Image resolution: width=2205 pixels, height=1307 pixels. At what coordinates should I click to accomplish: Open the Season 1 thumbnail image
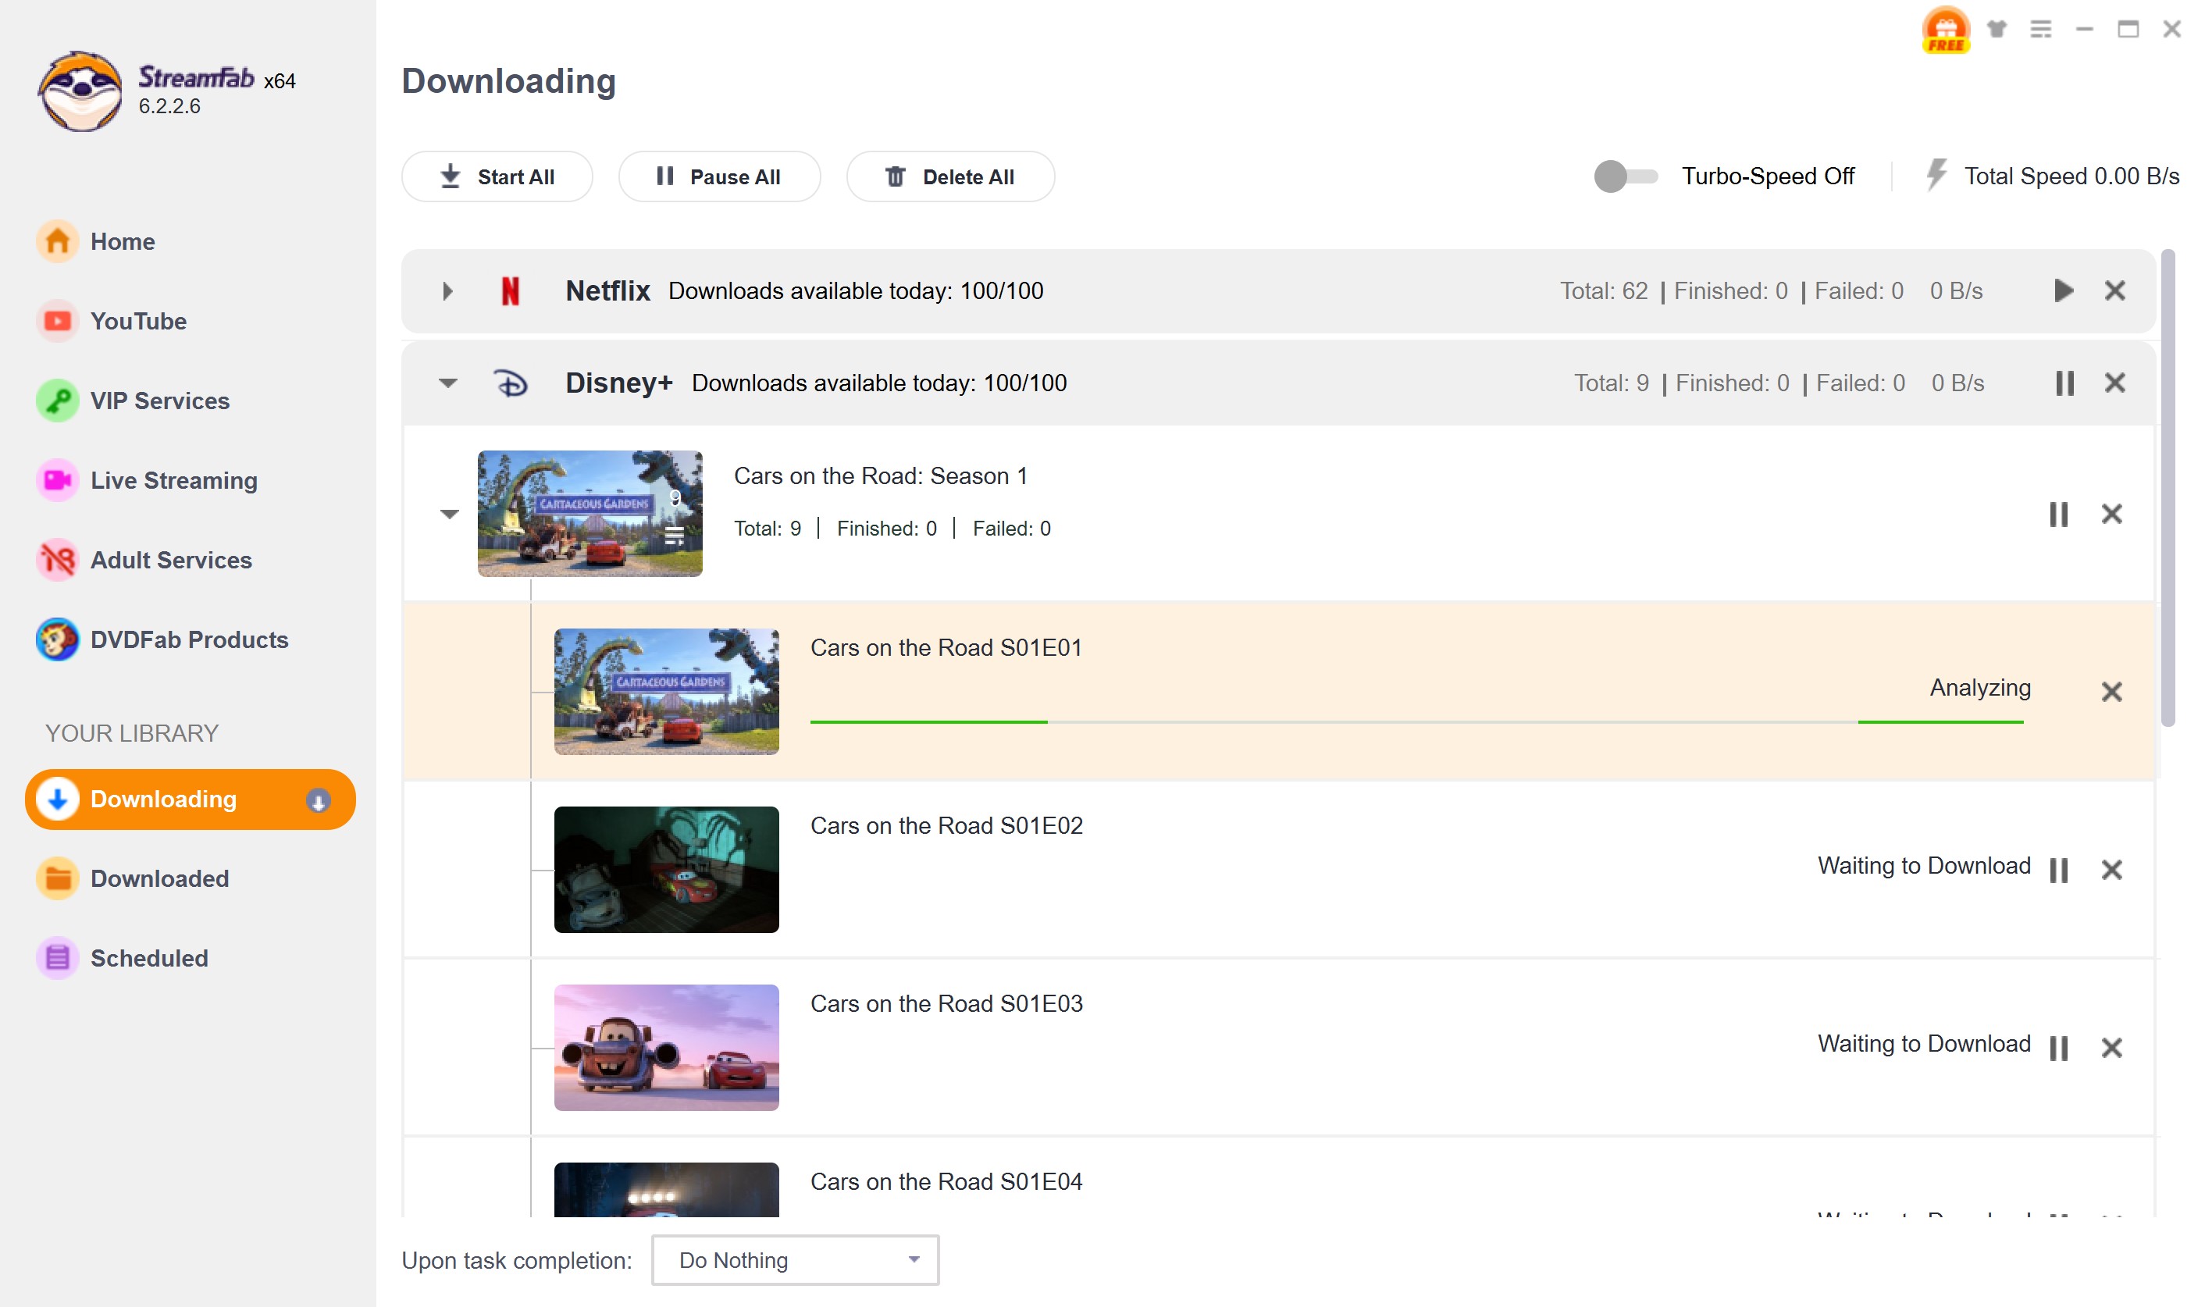pyautogui.click(x=590, y=514)
